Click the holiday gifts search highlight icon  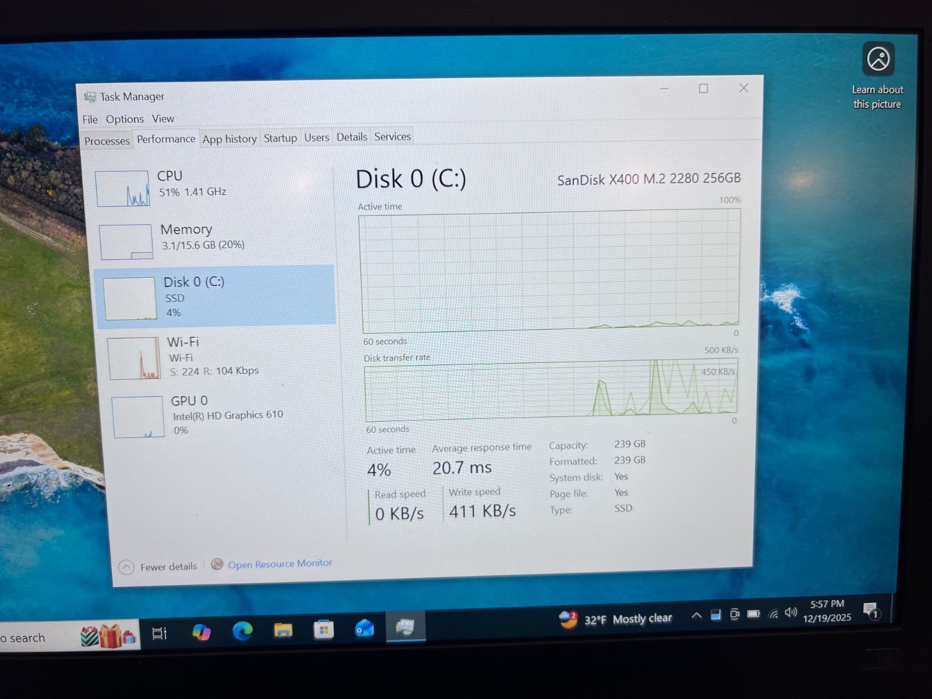(110, 636)
